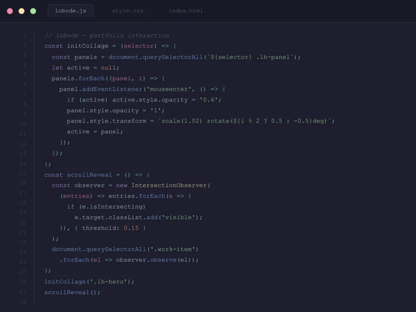This screenshot has width=416, height=312.
Task: Hit the green maximize window dot
Action: (x=33, y=11)
